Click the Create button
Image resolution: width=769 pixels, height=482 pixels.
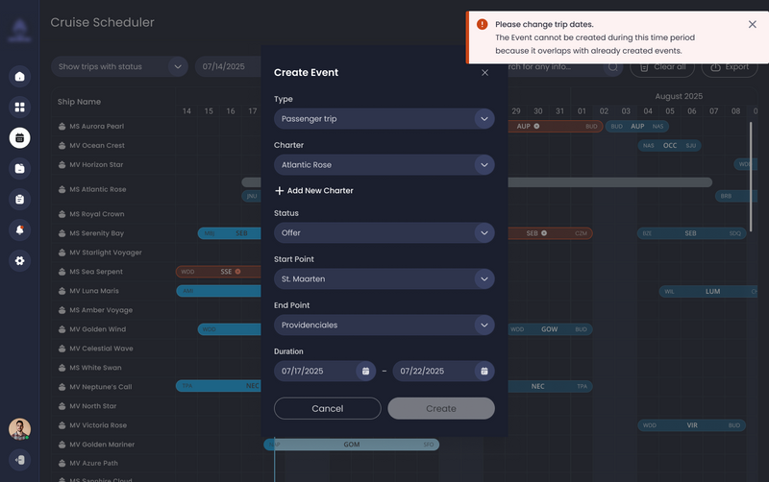click(441, 408)
